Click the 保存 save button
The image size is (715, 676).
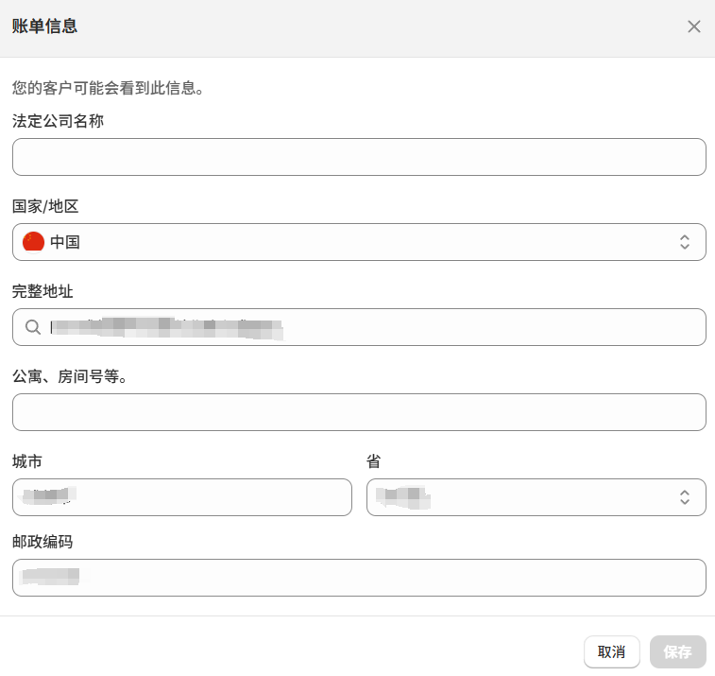(677, 651)
